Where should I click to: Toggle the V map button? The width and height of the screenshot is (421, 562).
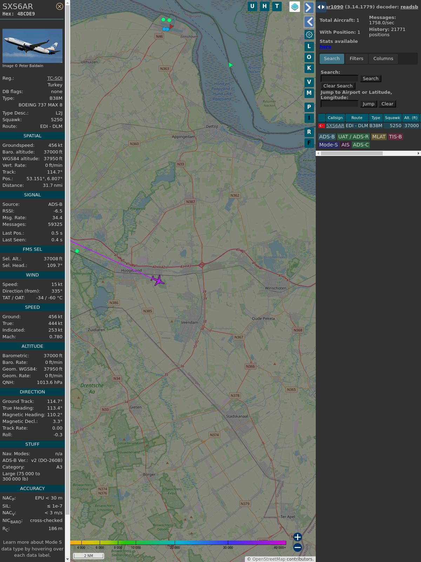tap(309, 82)
